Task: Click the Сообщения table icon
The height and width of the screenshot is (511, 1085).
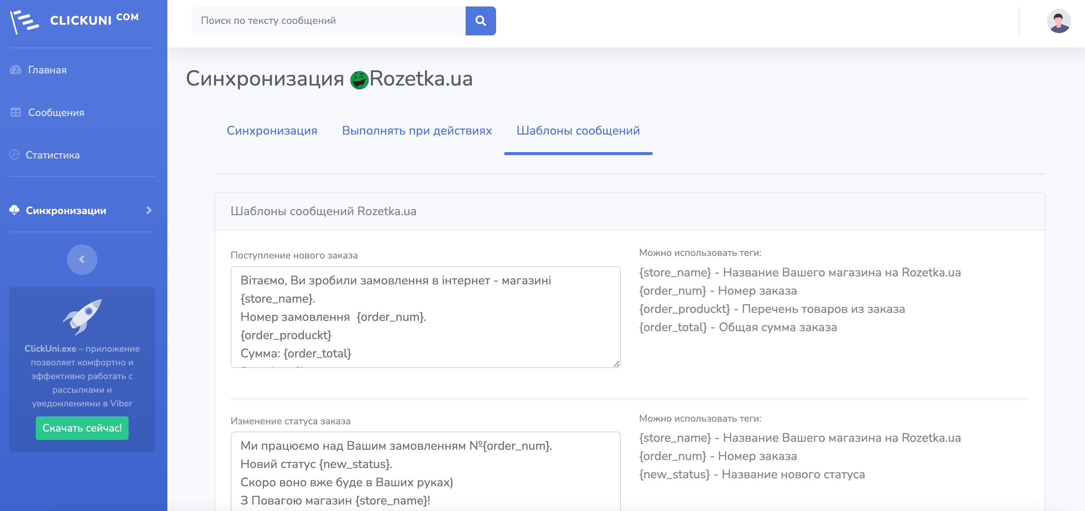Action: (16, 113)
